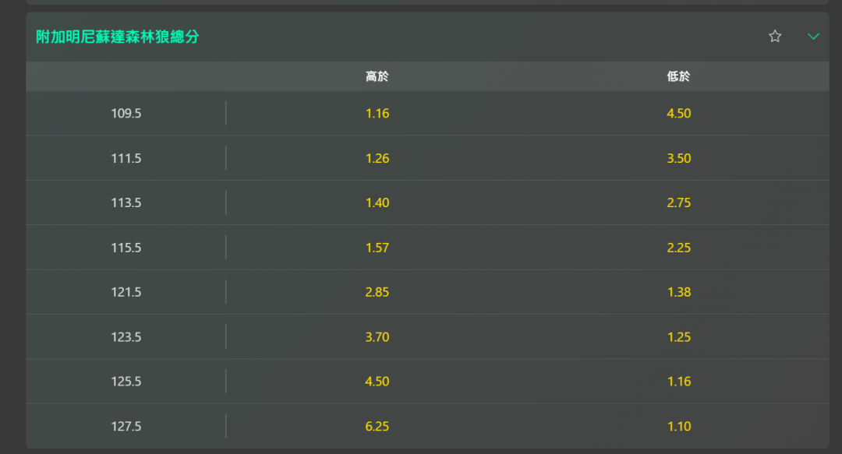The image size is (842, 454).
Task: Choose 高於 127.5 odds 6.25
Action: [377, 427]
